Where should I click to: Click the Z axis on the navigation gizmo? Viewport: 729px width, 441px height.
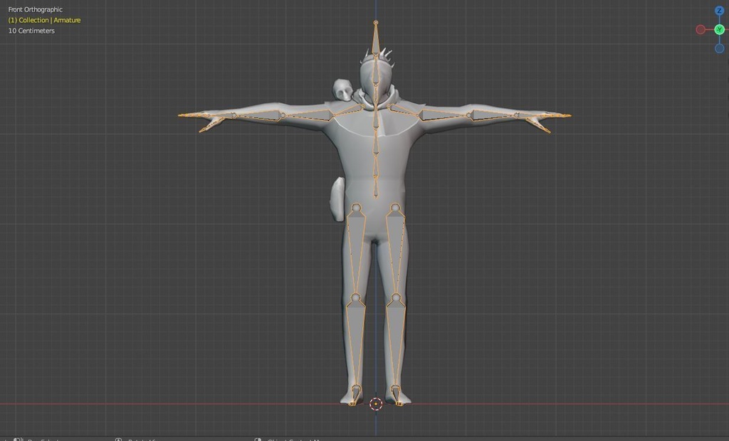click(x=720, y=10)
